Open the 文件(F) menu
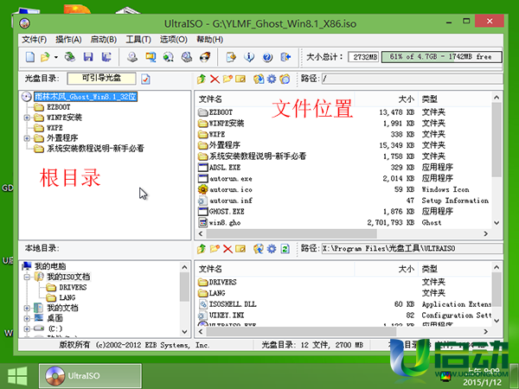Viewport: 519px width, 389px height. coord(34,40)
